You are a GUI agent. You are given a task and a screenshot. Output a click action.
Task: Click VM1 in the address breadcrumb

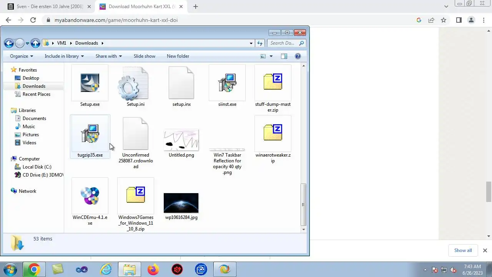click(x=61, y=43)
